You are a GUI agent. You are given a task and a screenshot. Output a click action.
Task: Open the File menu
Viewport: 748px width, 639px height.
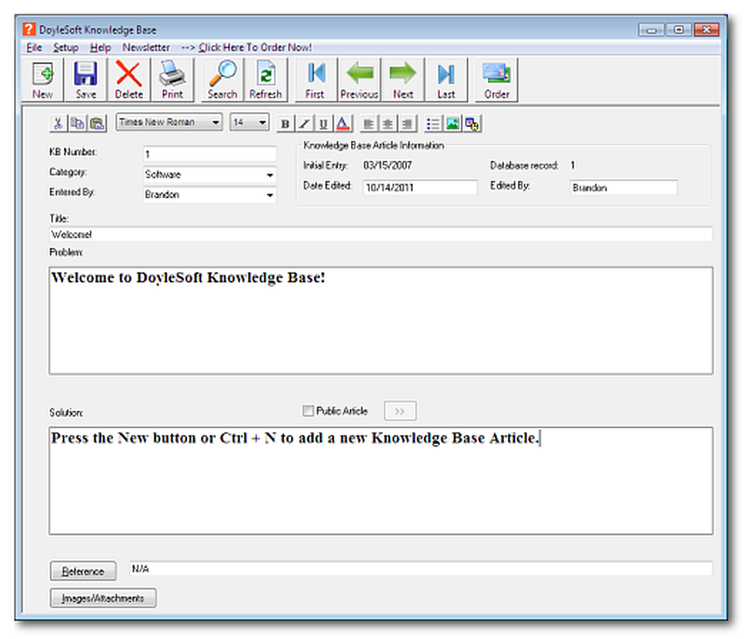tap(34, 47)
